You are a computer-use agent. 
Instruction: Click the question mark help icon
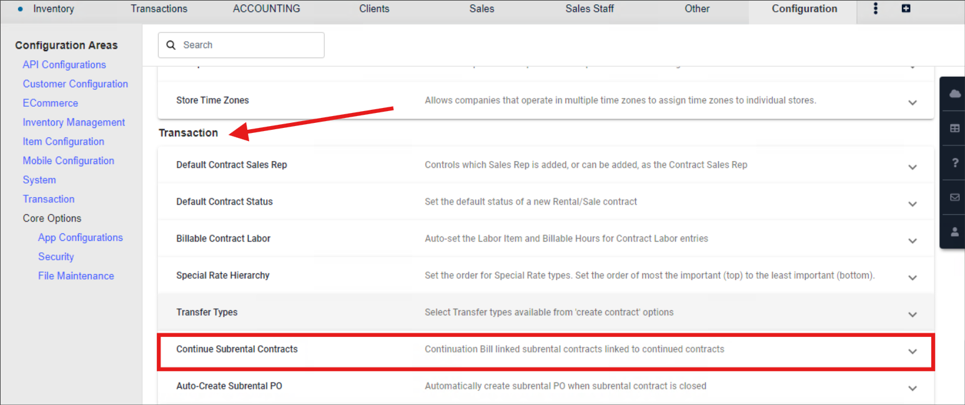point(954,163)
